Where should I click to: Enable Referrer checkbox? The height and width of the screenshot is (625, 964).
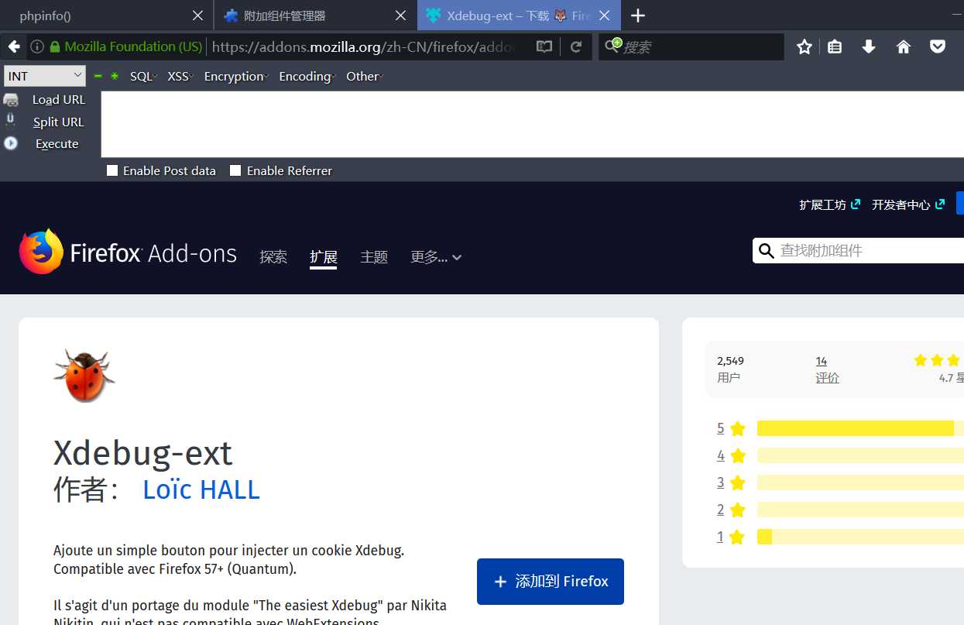[x=235, y=170]
